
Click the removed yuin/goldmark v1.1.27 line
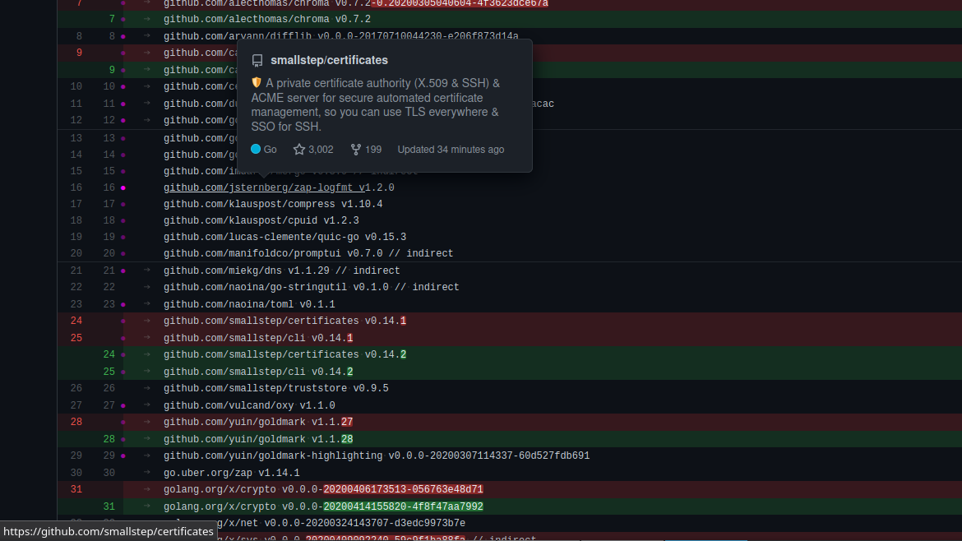click(258, 422)
